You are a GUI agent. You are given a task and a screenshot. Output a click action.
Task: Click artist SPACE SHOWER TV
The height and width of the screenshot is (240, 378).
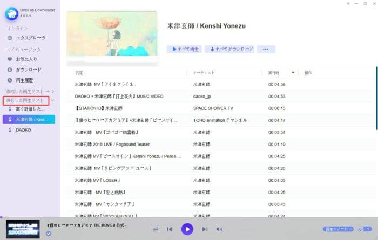point(213,108)
